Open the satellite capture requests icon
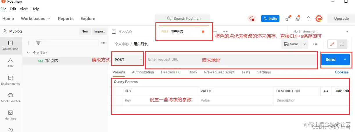This screenshot has width=355, height=132. click(x=288, y=18)
